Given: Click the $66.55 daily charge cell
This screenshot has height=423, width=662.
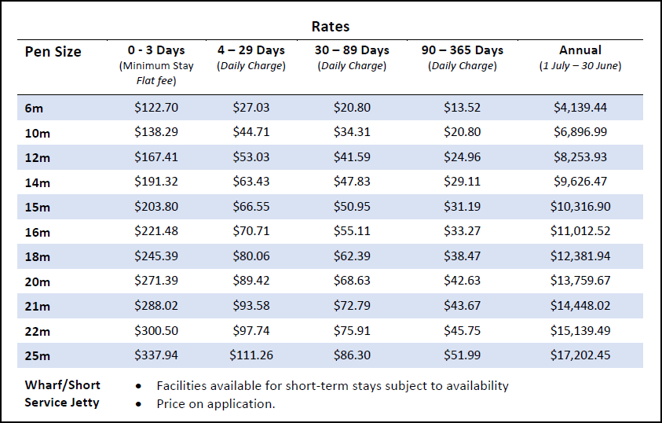Looking at the screenshot, I should 251,206.
